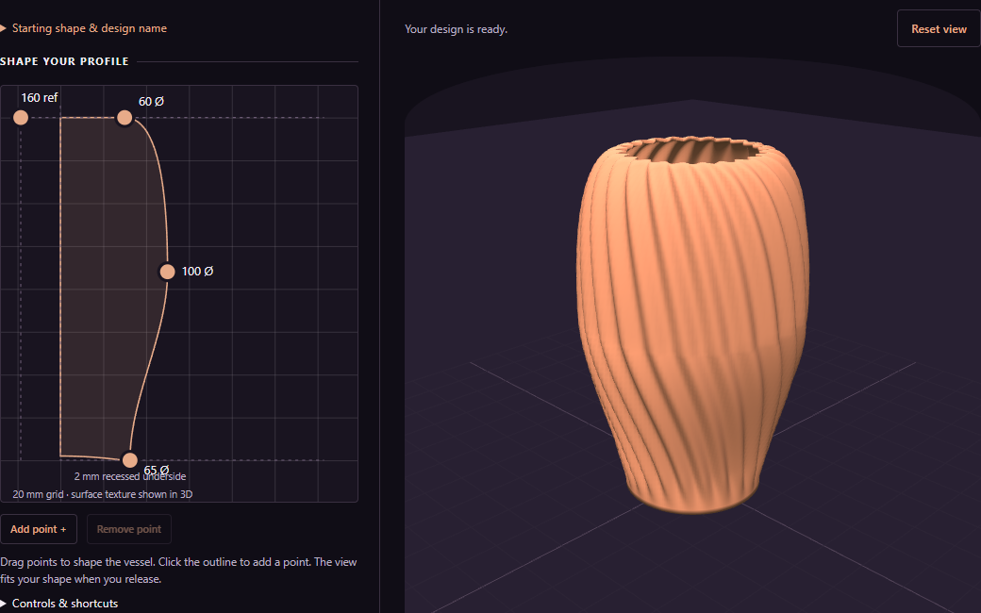
Task: Click Add point + button
Action: pos(39,529)
